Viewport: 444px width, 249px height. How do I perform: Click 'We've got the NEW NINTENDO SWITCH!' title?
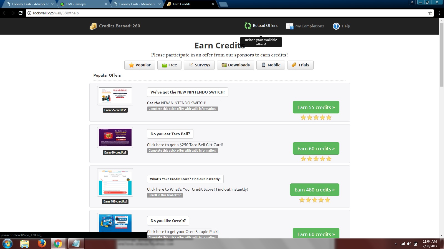point(188,92)
